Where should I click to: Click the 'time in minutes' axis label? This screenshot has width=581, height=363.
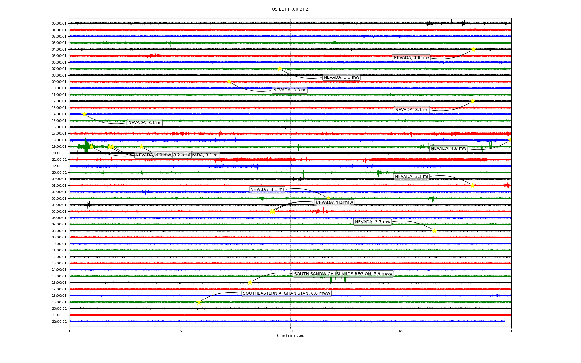(290, 336)
